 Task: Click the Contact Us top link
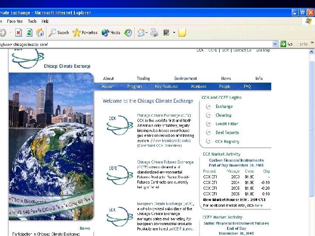coord(242,50)
